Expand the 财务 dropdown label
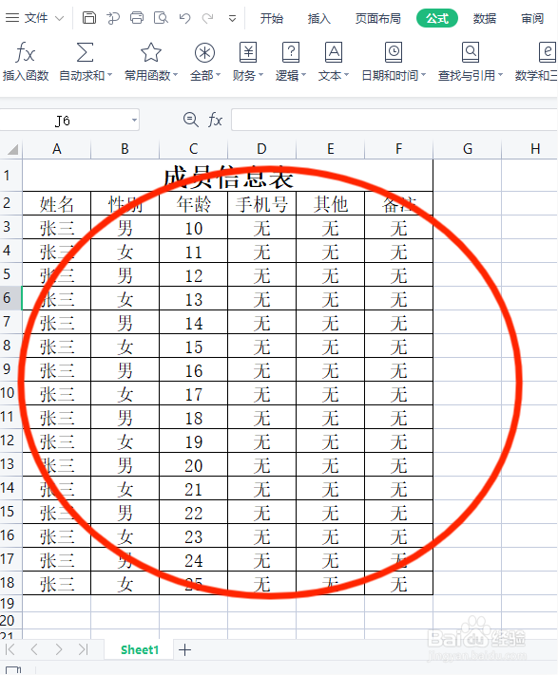 [x=248, y=76]
